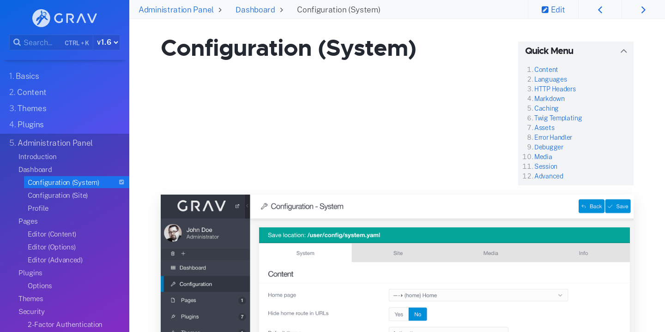
Task: Click the Grav logo
Action: click(65, 18)
